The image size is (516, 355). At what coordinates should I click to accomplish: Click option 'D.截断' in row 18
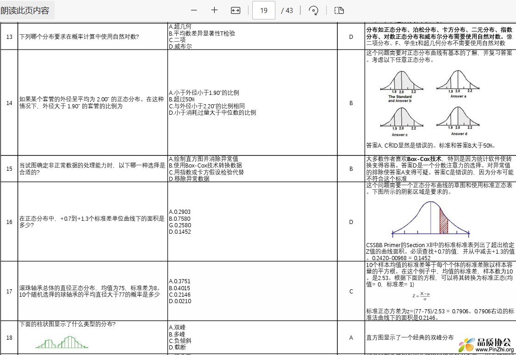click(x=177, y=348)
